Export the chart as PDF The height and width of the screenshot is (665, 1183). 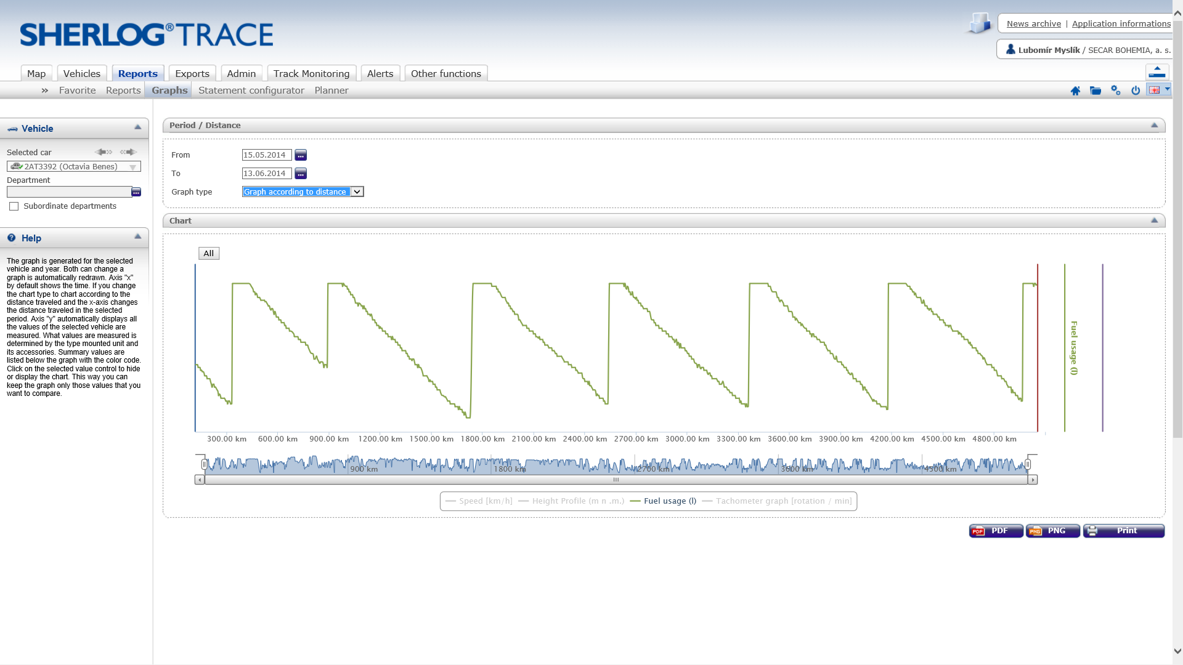(x=996, y=531)
